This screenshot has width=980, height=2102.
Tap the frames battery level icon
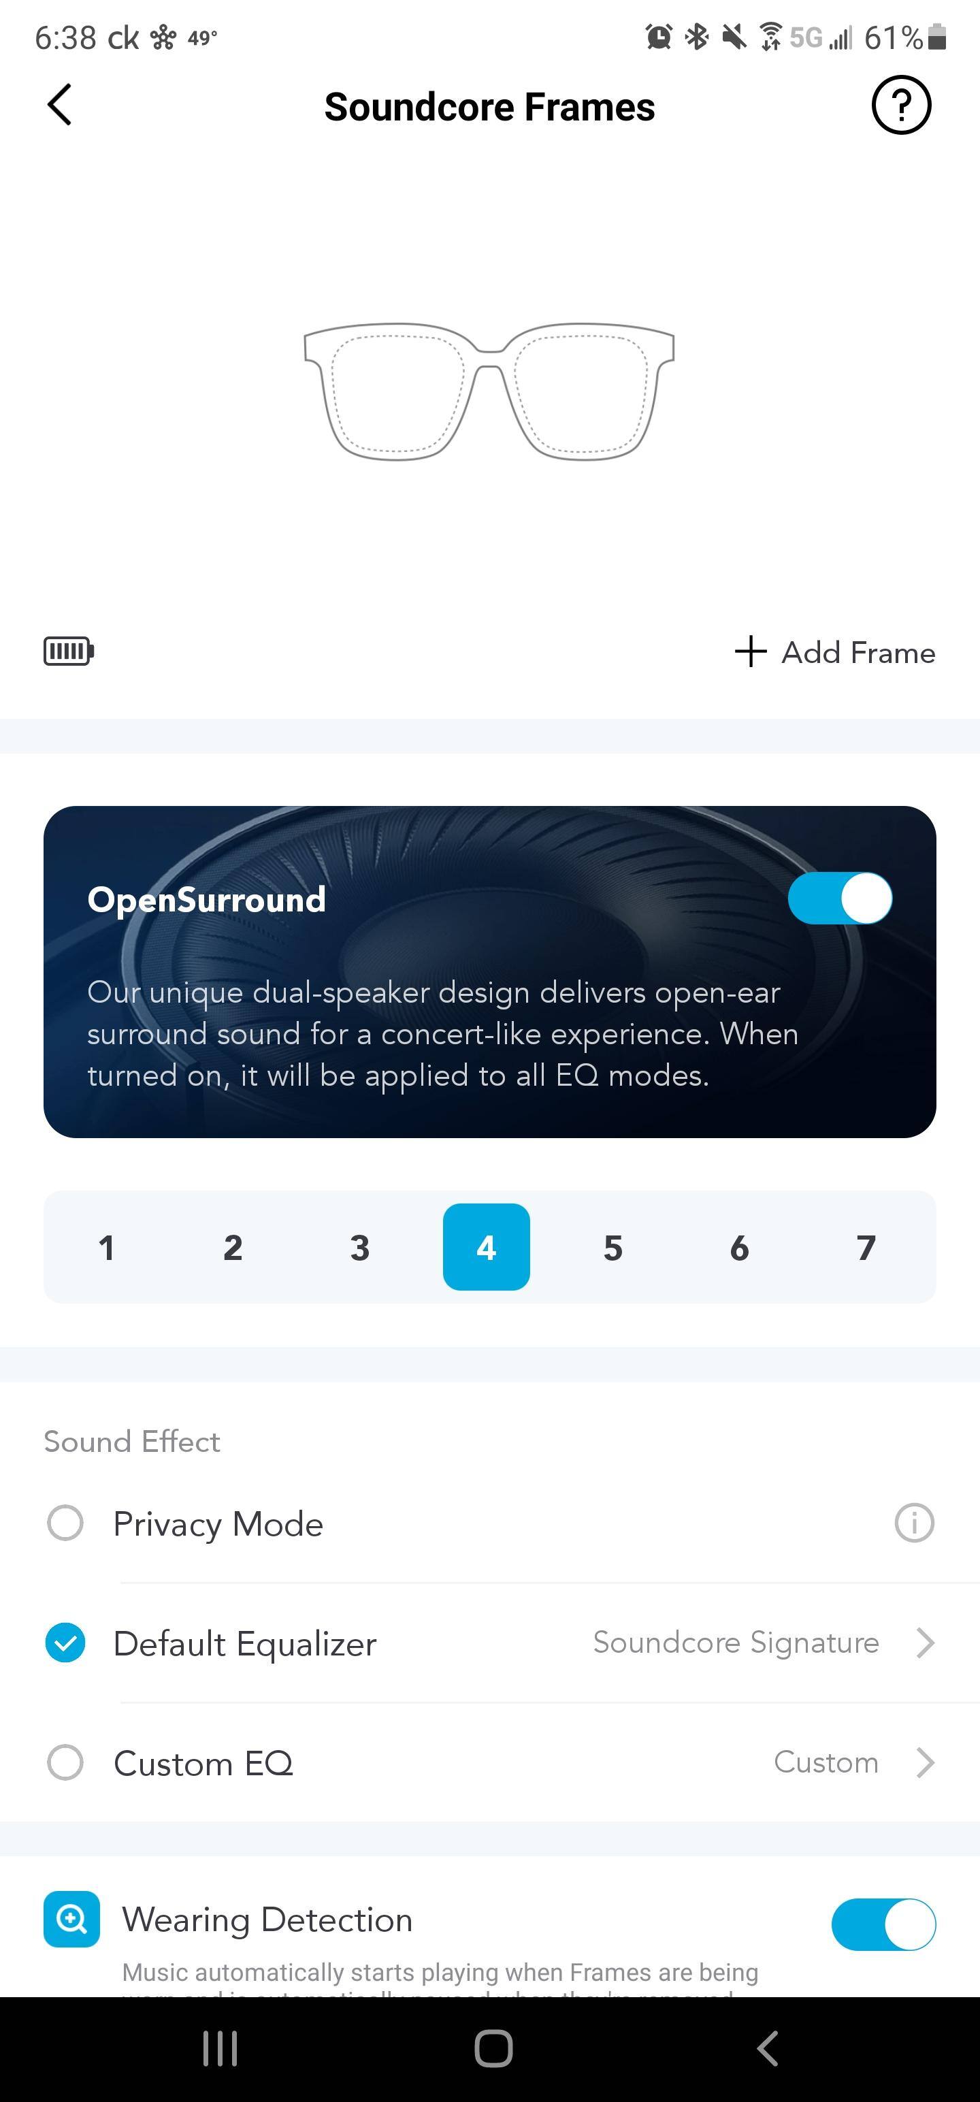(x=69, y=651)
